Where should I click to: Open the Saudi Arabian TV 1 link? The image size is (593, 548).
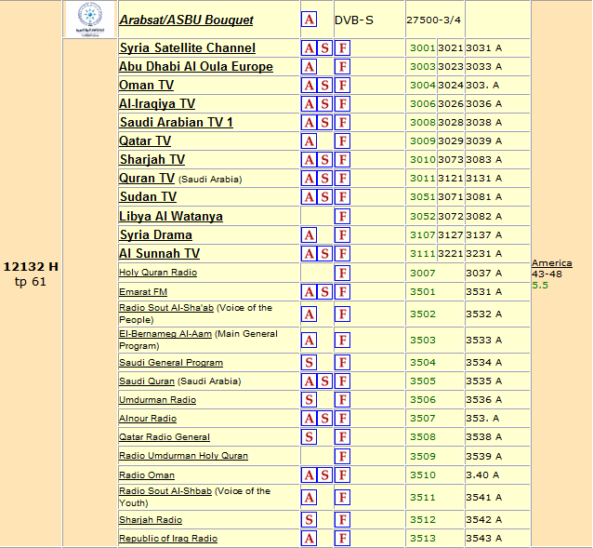point(177,122)
